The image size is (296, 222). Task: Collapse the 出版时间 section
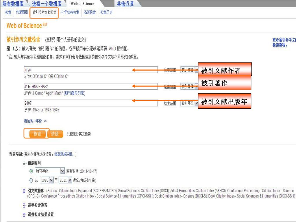[x=24, y=163]
